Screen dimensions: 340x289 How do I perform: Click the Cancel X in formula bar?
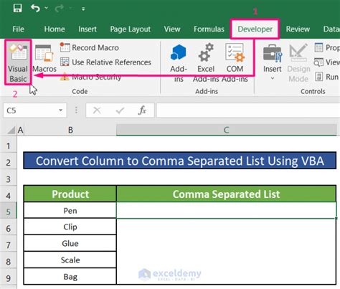point(97,110)
